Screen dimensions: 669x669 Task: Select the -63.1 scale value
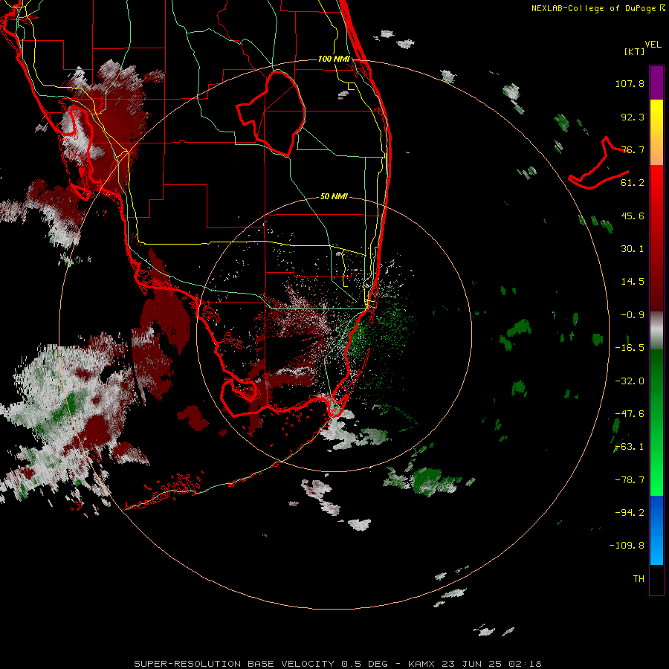[630, 447]
